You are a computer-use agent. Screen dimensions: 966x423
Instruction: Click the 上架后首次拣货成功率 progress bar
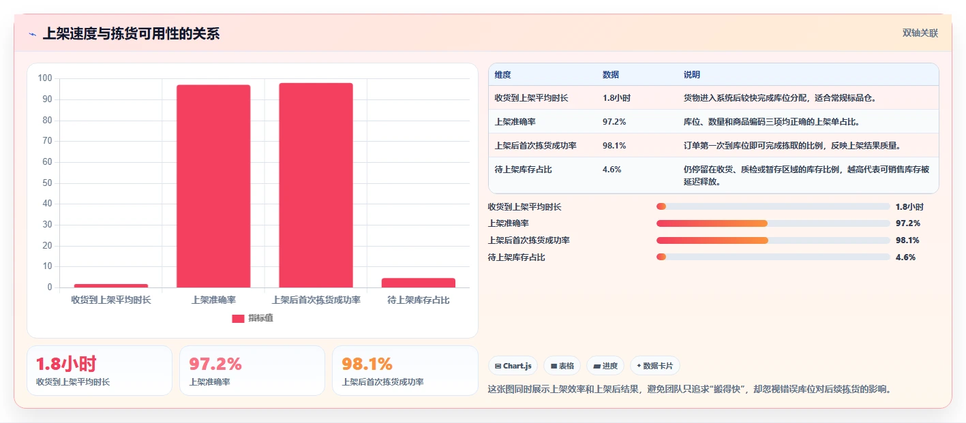pyautogui.click(x=773, y=240)
